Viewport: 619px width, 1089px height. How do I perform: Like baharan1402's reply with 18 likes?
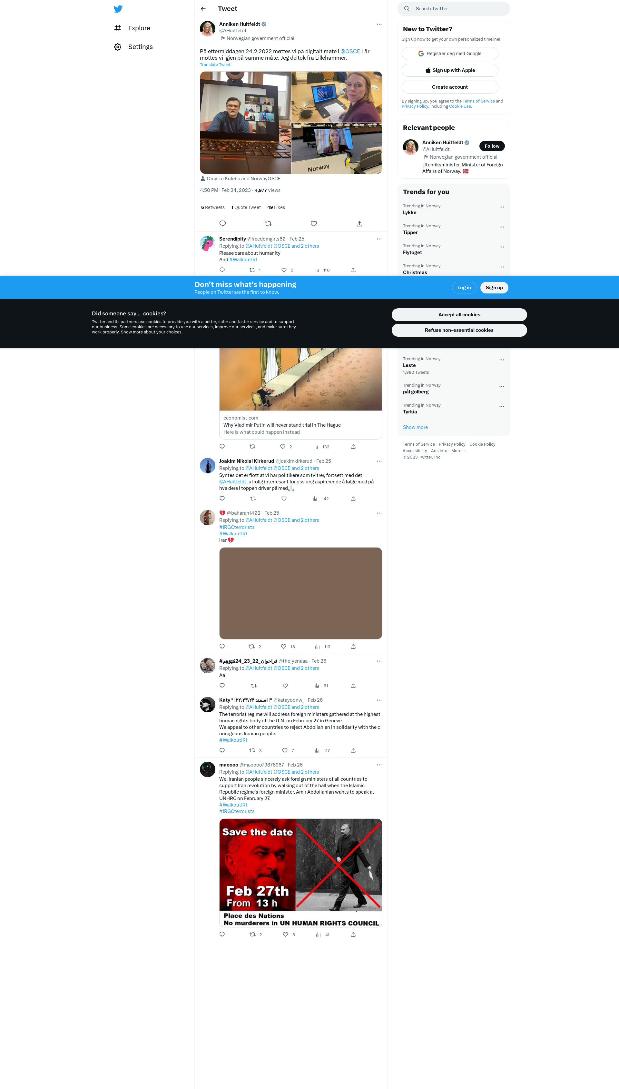[284, 647]
